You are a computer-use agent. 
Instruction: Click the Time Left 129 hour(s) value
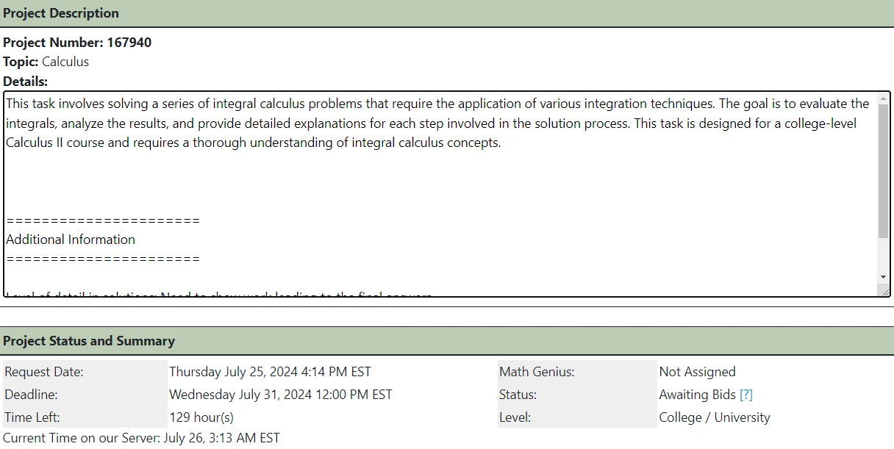[x=201, y=417]
